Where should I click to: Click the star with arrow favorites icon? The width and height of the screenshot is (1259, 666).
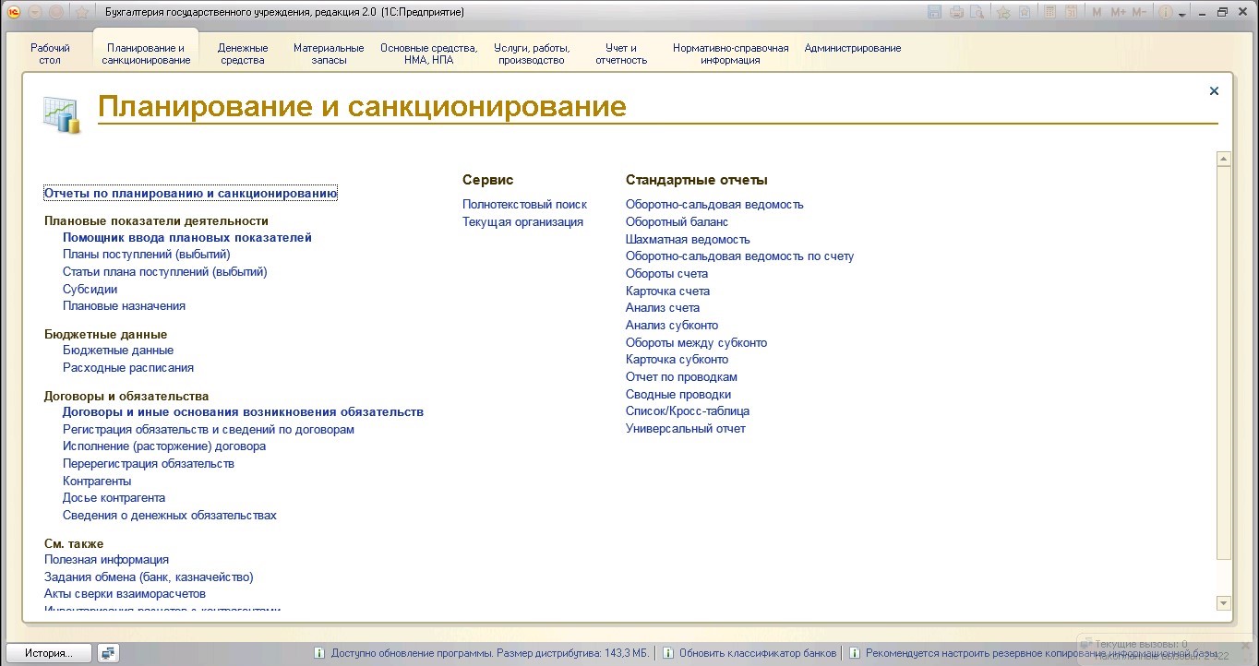tap(1003, 12)
